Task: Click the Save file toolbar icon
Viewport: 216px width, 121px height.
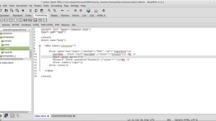Action: point(12,10)
